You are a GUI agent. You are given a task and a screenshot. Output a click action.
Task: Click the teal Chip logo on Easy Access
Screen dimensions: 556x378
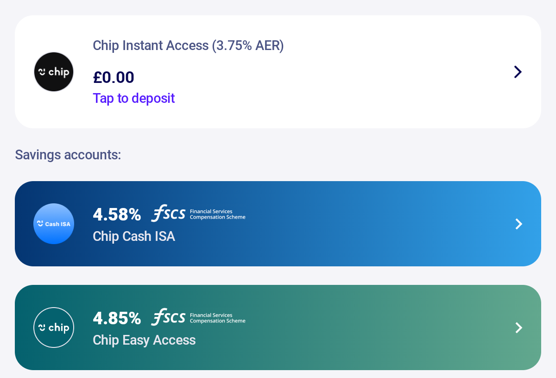point(54,328)
